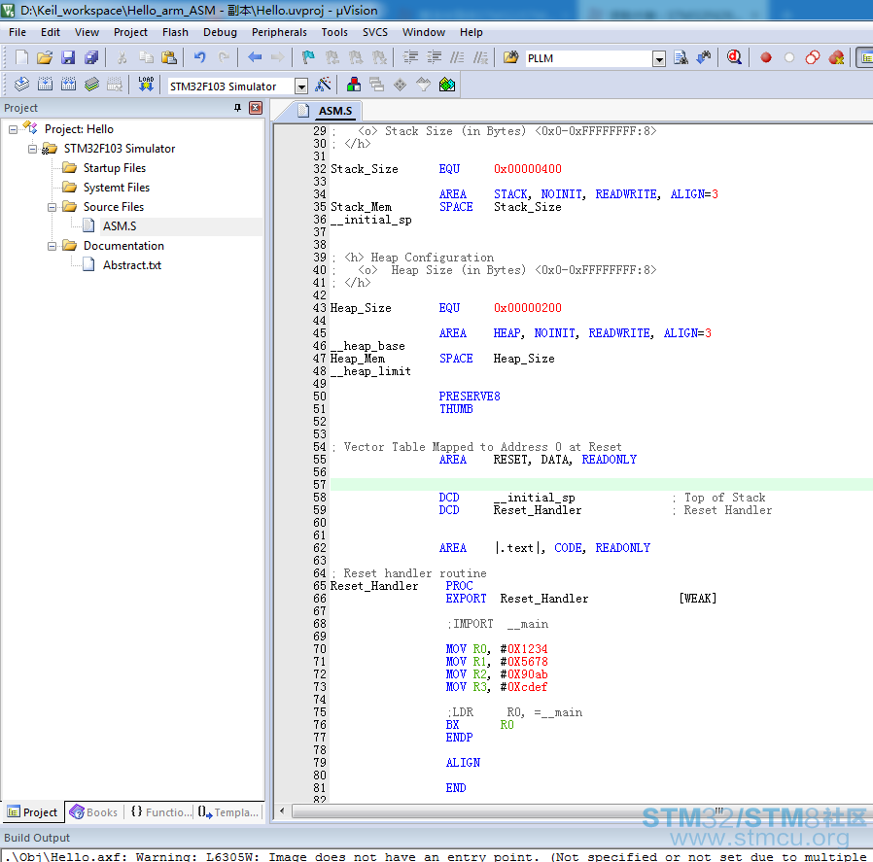The height and width of the screenshot is (862, 873).
Task: Unindent selected lines
Action: click(434, 58)
